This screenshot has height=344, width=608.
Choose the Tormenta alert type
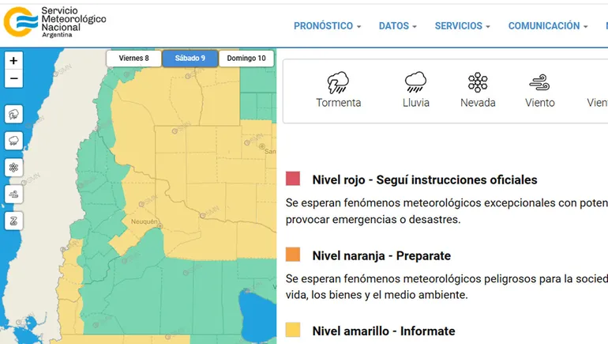coord(338,90)
